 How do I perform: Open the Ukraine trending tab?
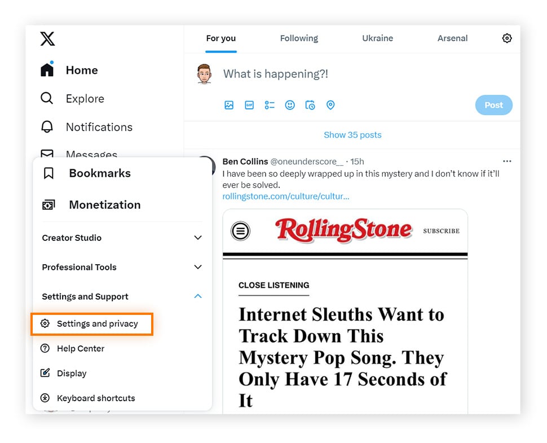pos(377,38)
